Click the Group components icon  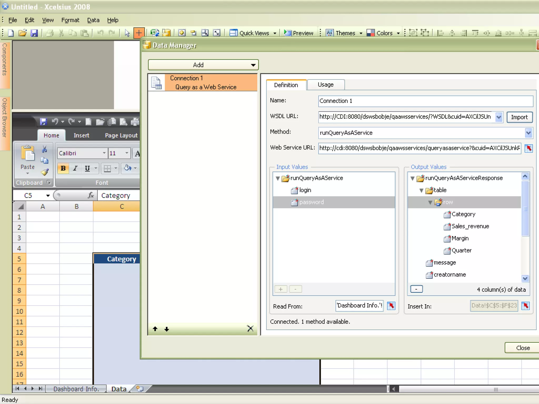(413, 33)
